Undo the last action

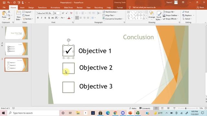[8, 3]
